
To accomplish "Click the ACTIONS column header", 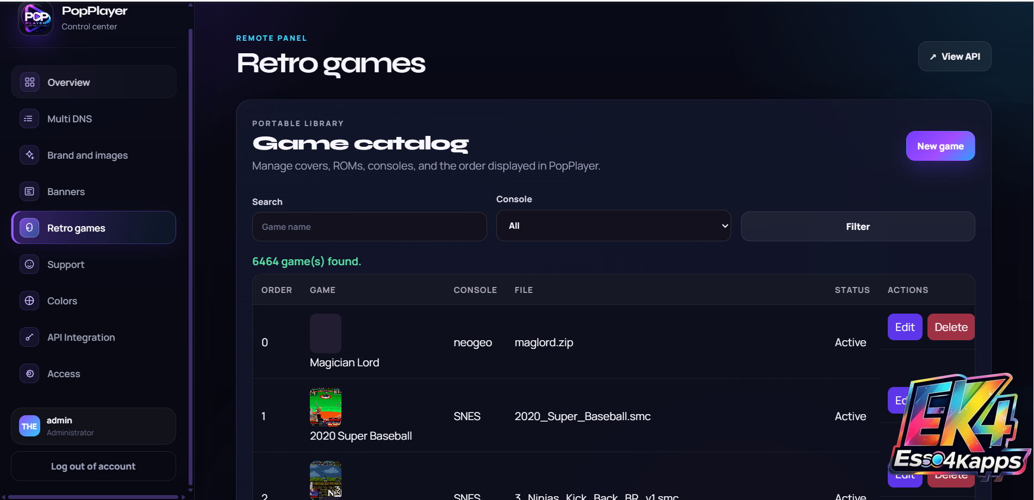I will 908,290.
